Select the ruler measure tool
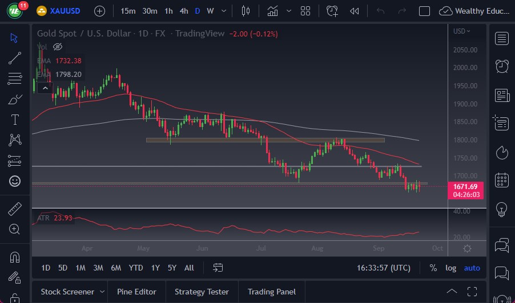The width and height of the screenshot is (515, 303). [15, 209]
